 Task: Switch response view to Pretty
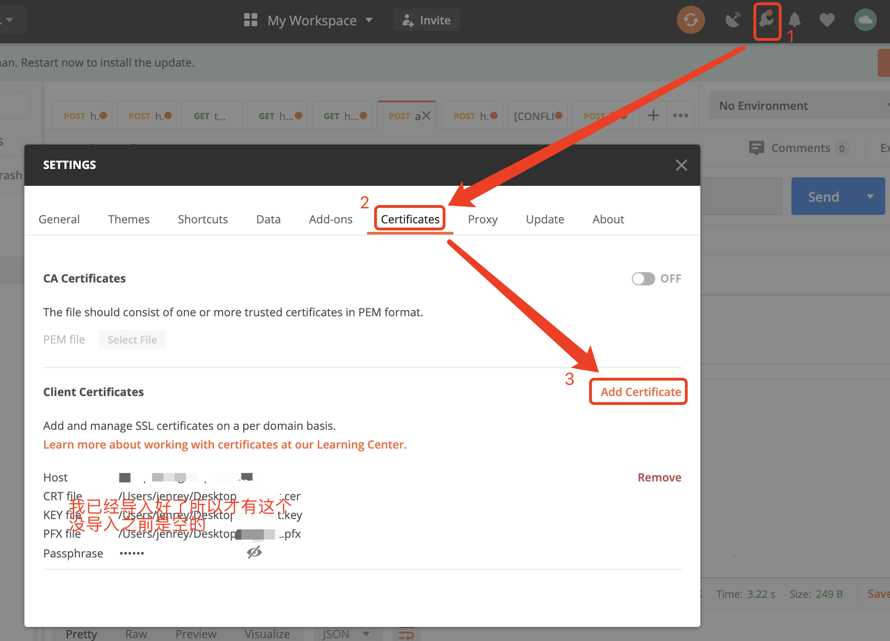81,634
